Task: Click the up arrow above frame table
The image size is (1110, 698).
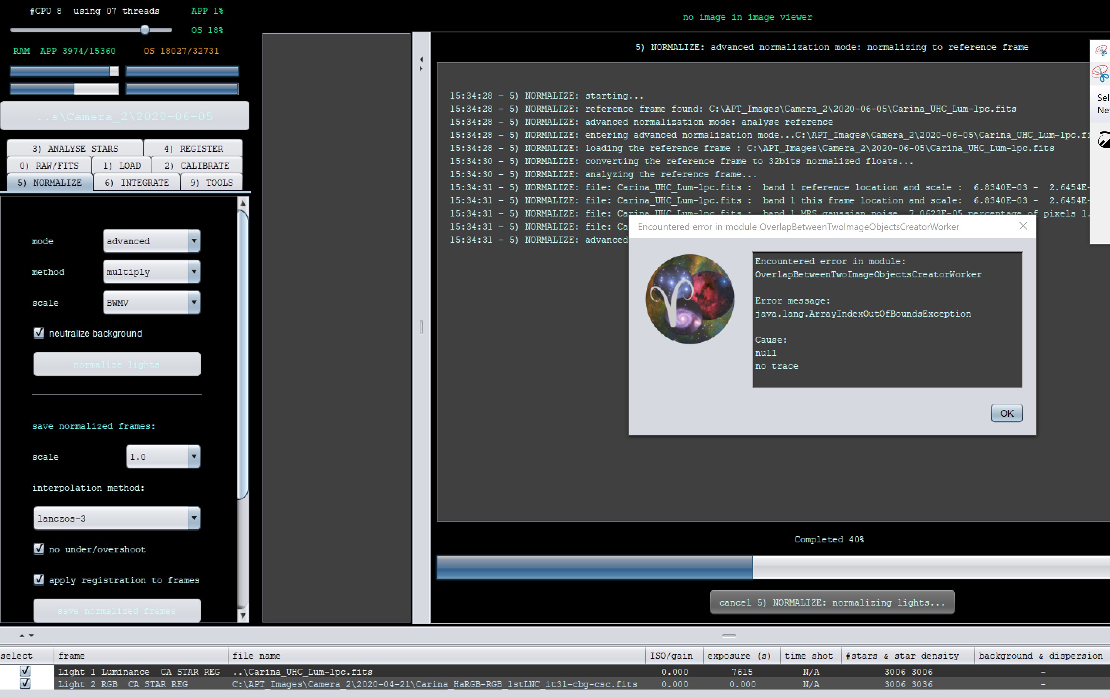Action: click(22, 635)
